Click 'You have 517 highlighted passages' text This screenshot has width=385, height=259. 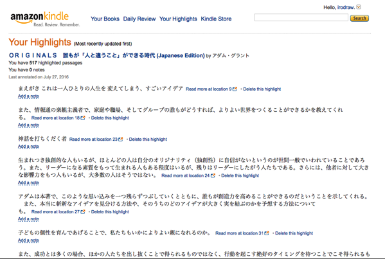click(x=46, y=63)
